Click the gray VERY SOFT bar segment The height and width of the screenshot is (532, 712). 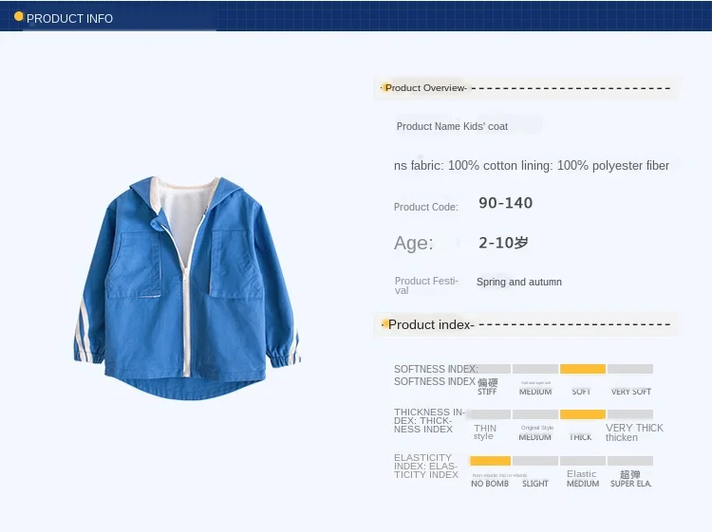coord(630,369)
